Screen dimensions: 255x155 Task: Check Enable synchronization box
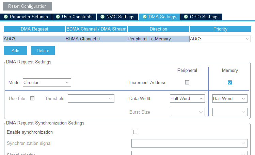coord(135,132)
